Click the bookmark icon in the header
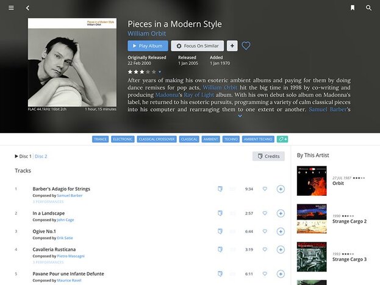The width and height of the screenshot is (380, 285). point(353,8)
